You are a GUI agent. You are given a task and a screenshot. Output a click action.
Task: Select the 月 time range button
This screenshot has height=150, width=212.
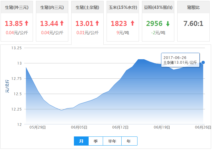pos(81,141)
